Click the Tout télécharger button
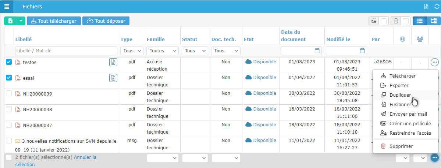The height and width of the screenshot is (168, 441). click(54, 21)
